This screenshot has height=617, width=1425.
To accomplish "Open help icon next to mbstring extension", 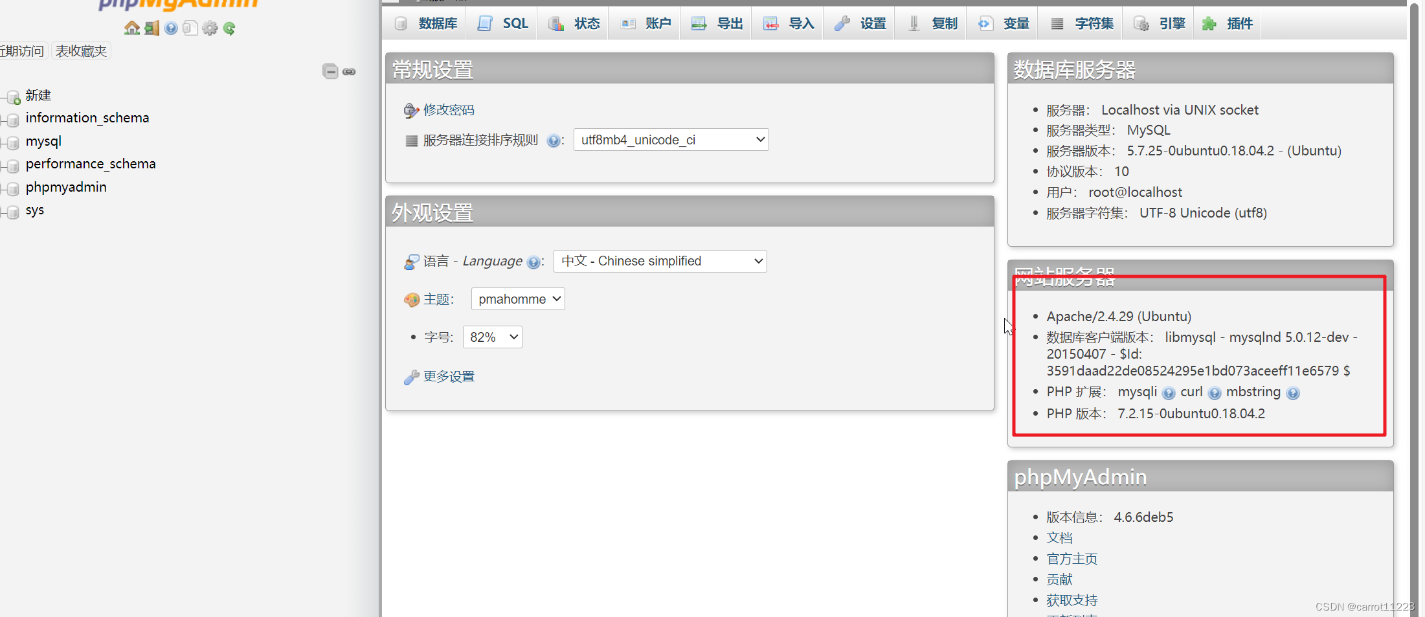I will [x=1293, y=393].
